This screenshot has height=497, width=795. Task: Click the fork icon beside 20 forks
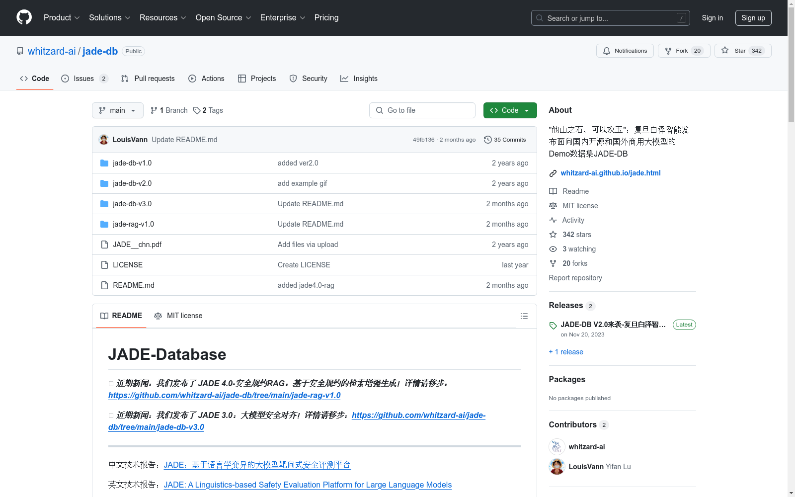coord(553,263)
